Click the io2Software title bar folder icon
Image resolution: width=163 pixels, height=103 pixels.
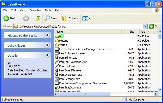4,4
